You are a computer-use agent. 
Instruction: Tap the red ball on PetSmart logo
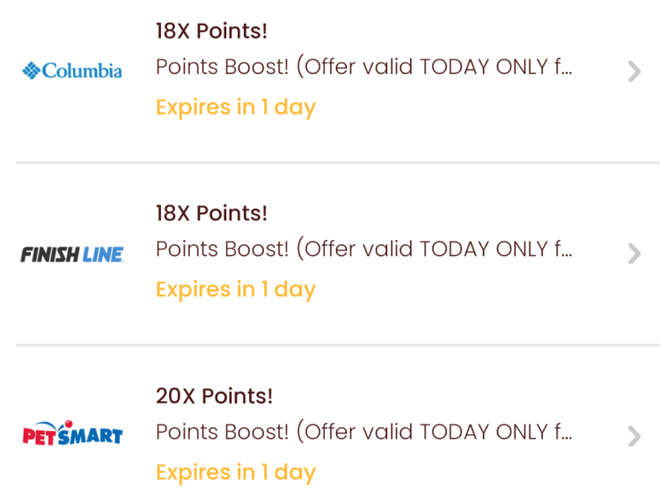coord(69,424)
